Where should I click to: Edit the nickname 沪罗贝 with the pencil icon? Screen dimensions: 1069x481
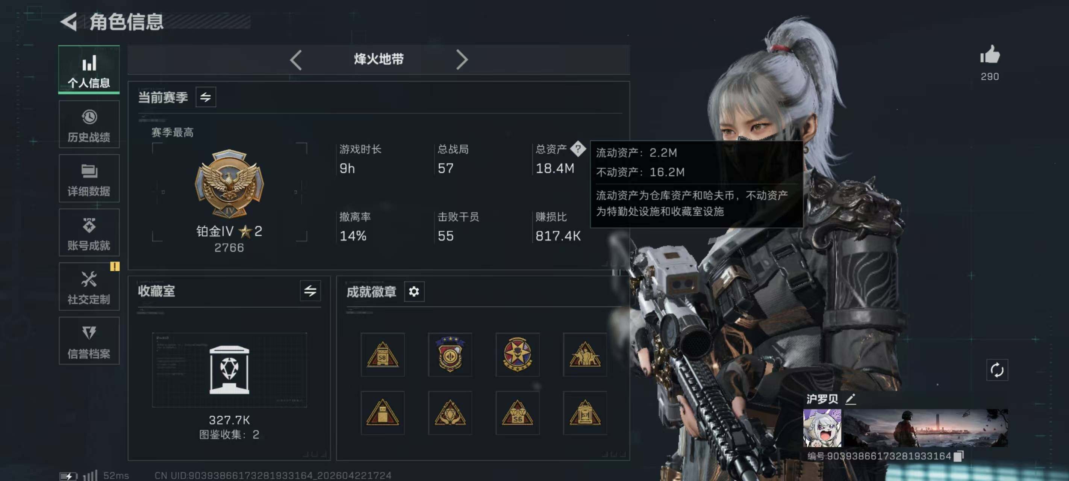pyautogui.click(x=850, y=399)
